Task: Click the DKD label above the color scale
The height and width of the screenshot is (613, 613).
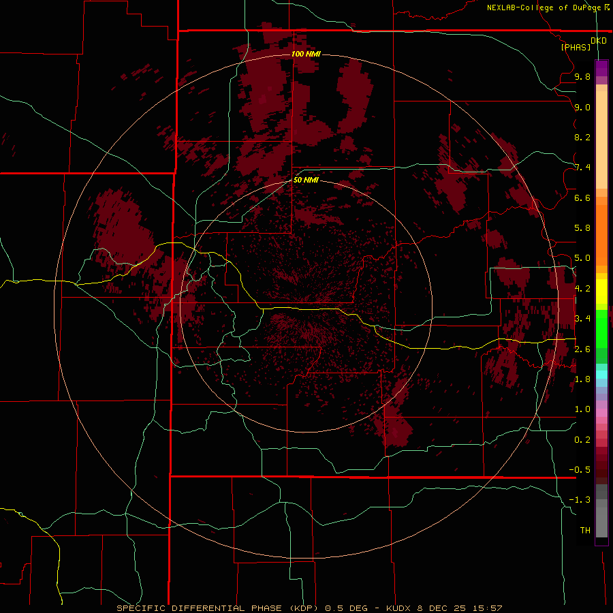Action: tap(599, 41)
